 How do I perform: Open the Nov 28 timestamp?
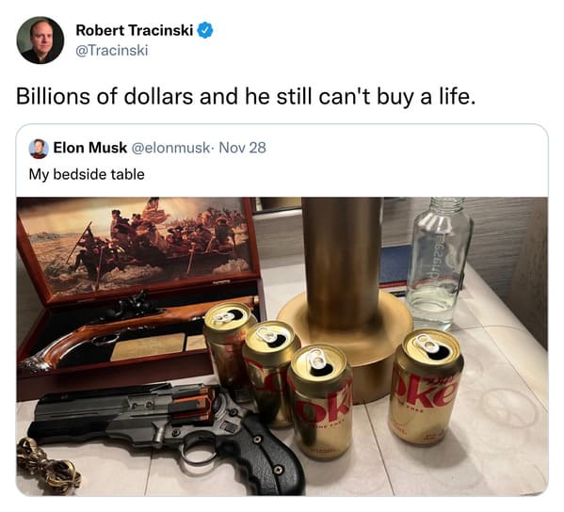pos(242,148)
